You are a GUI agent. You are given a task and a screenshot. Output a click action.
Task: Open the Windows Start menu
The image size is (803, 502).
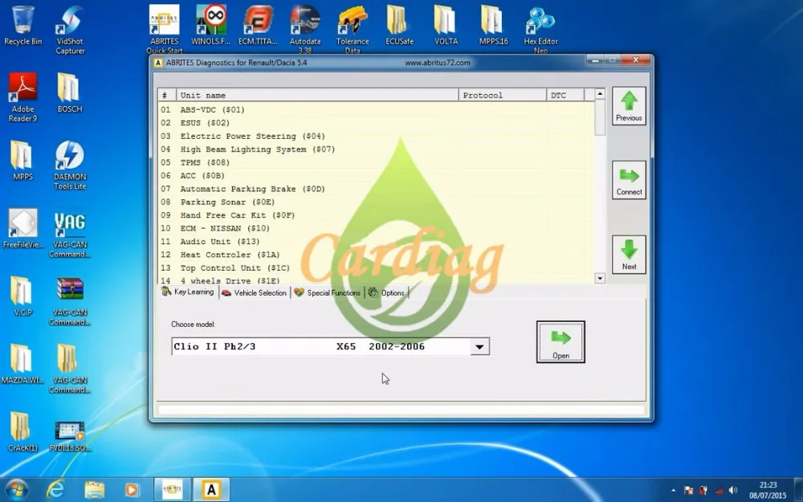click(16, 490)
